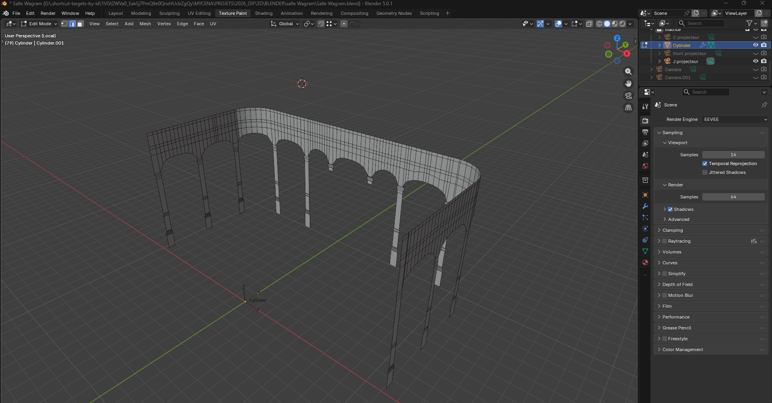Click the hand pan view icon
Viewport: 772px width, 403px height.
pyautogui.click(x=628, y=84)
